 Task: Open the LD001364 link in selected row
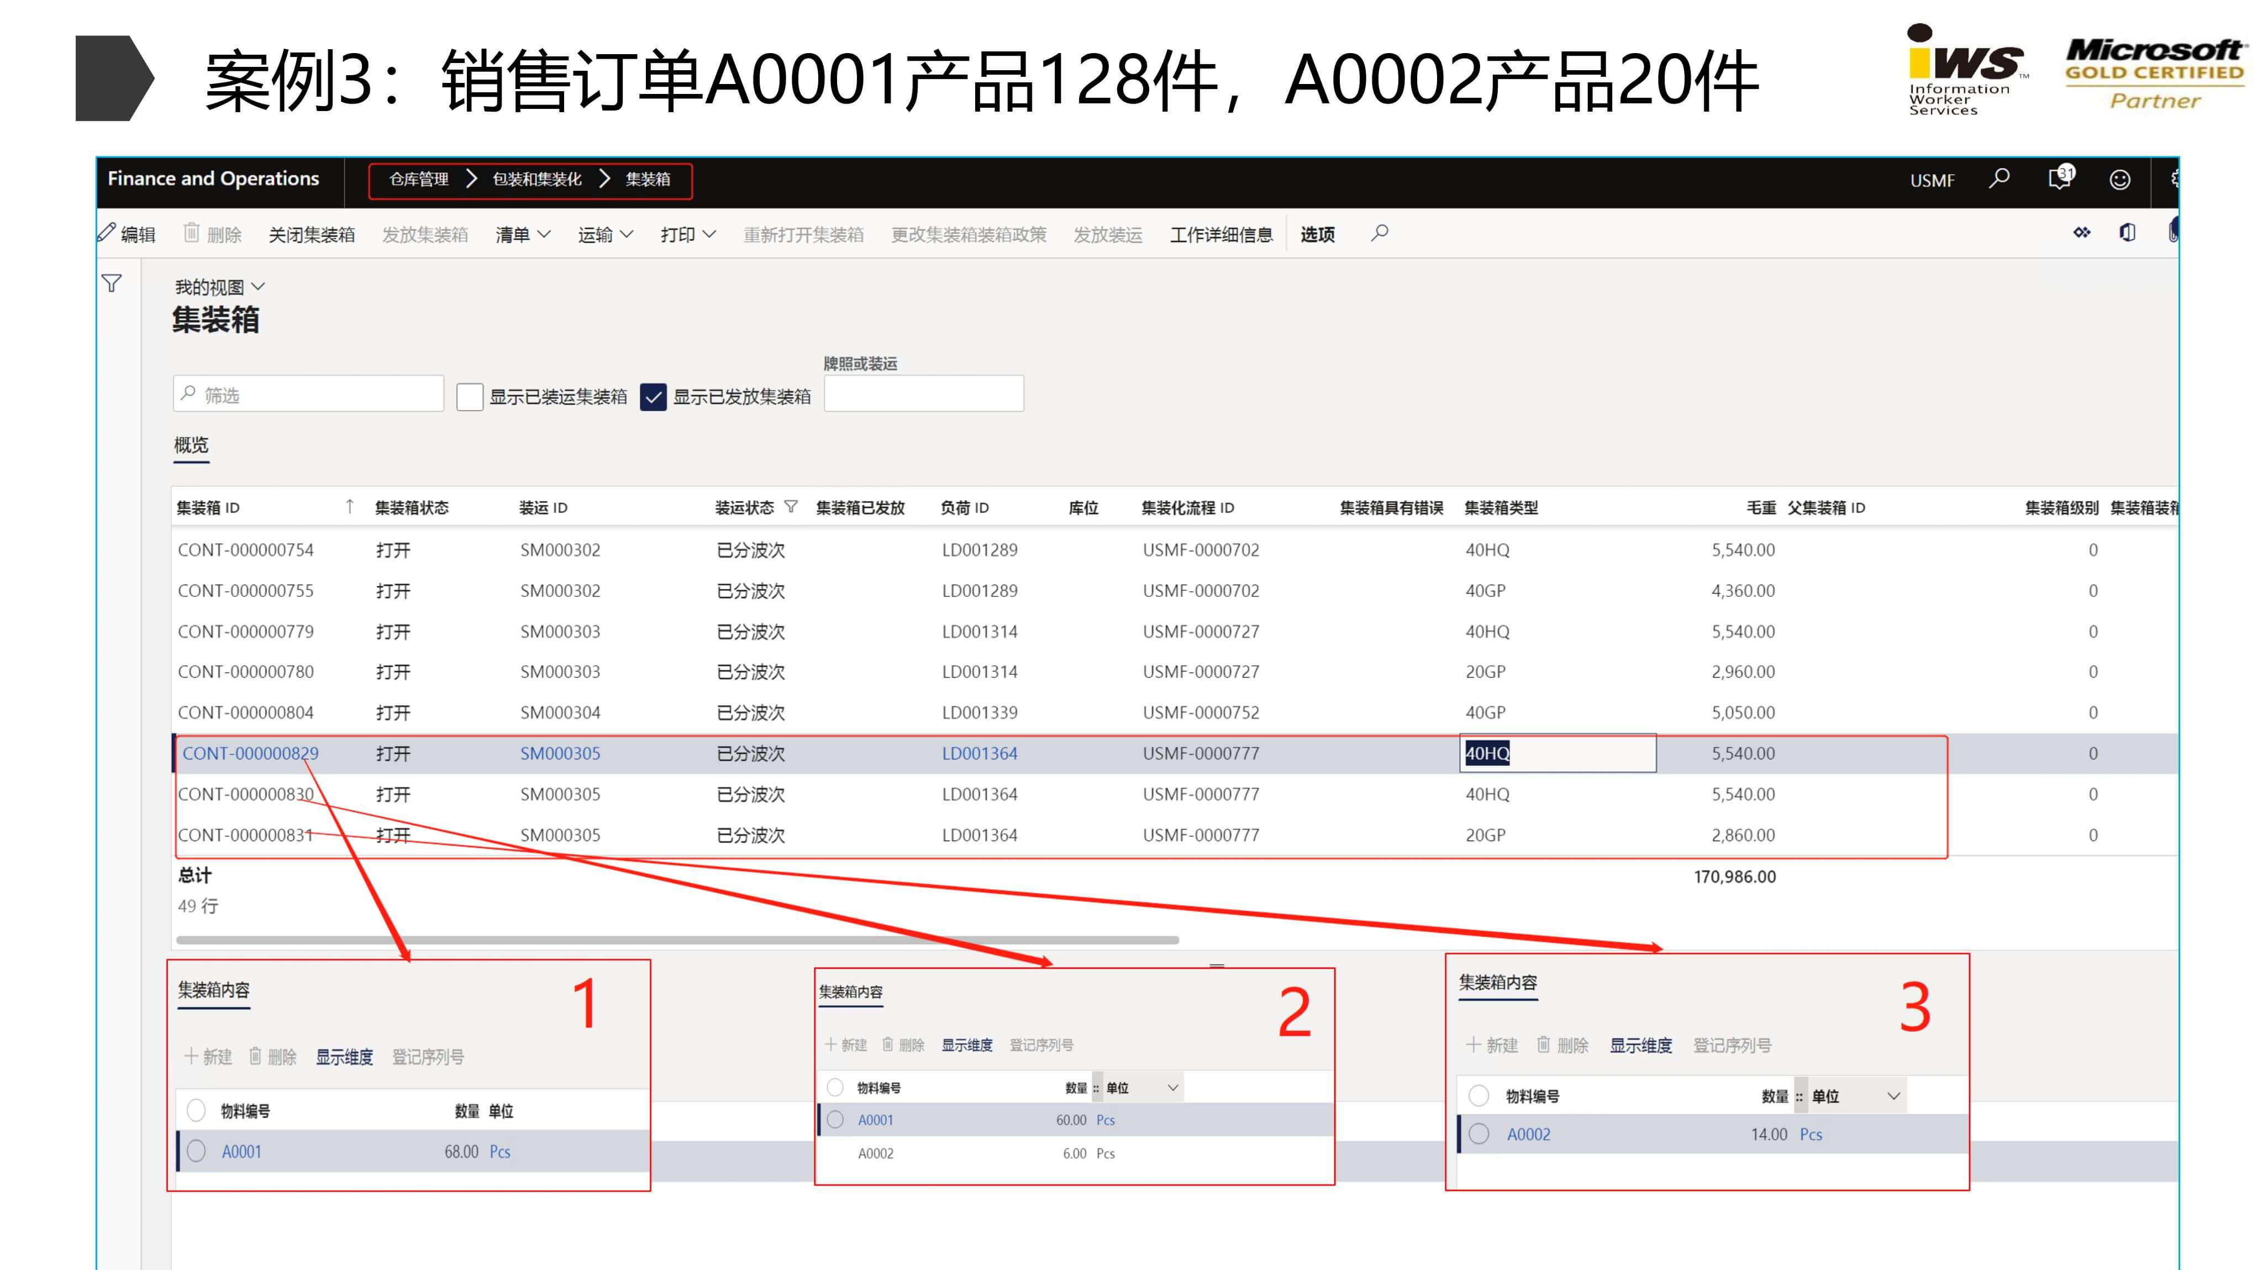click(x=980, y=753)
